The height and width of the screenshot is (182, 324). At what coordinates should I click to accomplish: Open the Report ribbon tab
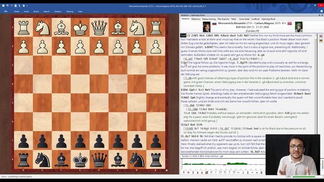click(x=46, y=12)
